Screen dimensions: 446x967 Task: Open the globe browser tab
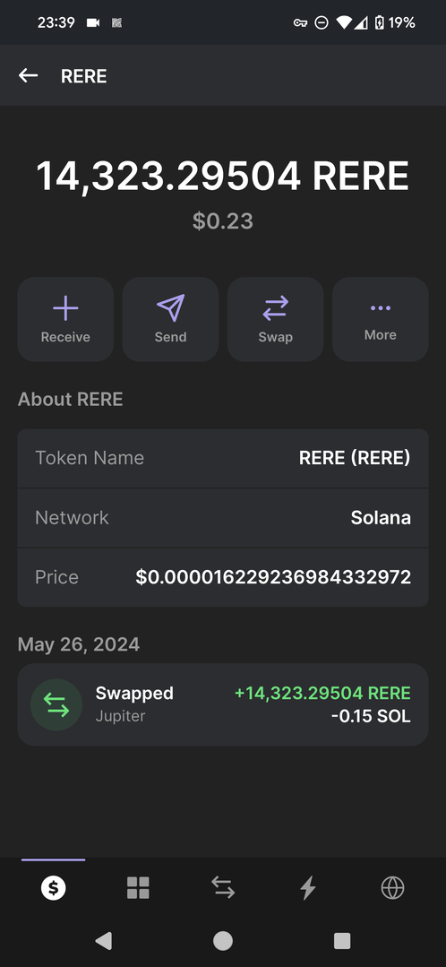pos(392,888)
